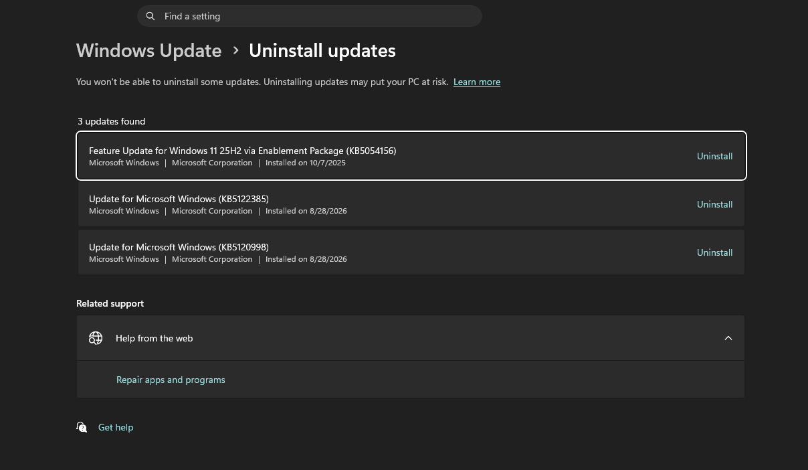The height and width of the screenshot is (470, 808).
Task: Uninstall Feature Update KB5054156
Action: (x=714, y=156)
